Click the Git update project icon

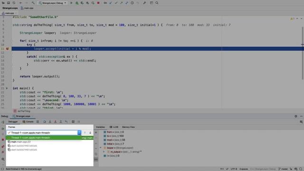[111, 3]
